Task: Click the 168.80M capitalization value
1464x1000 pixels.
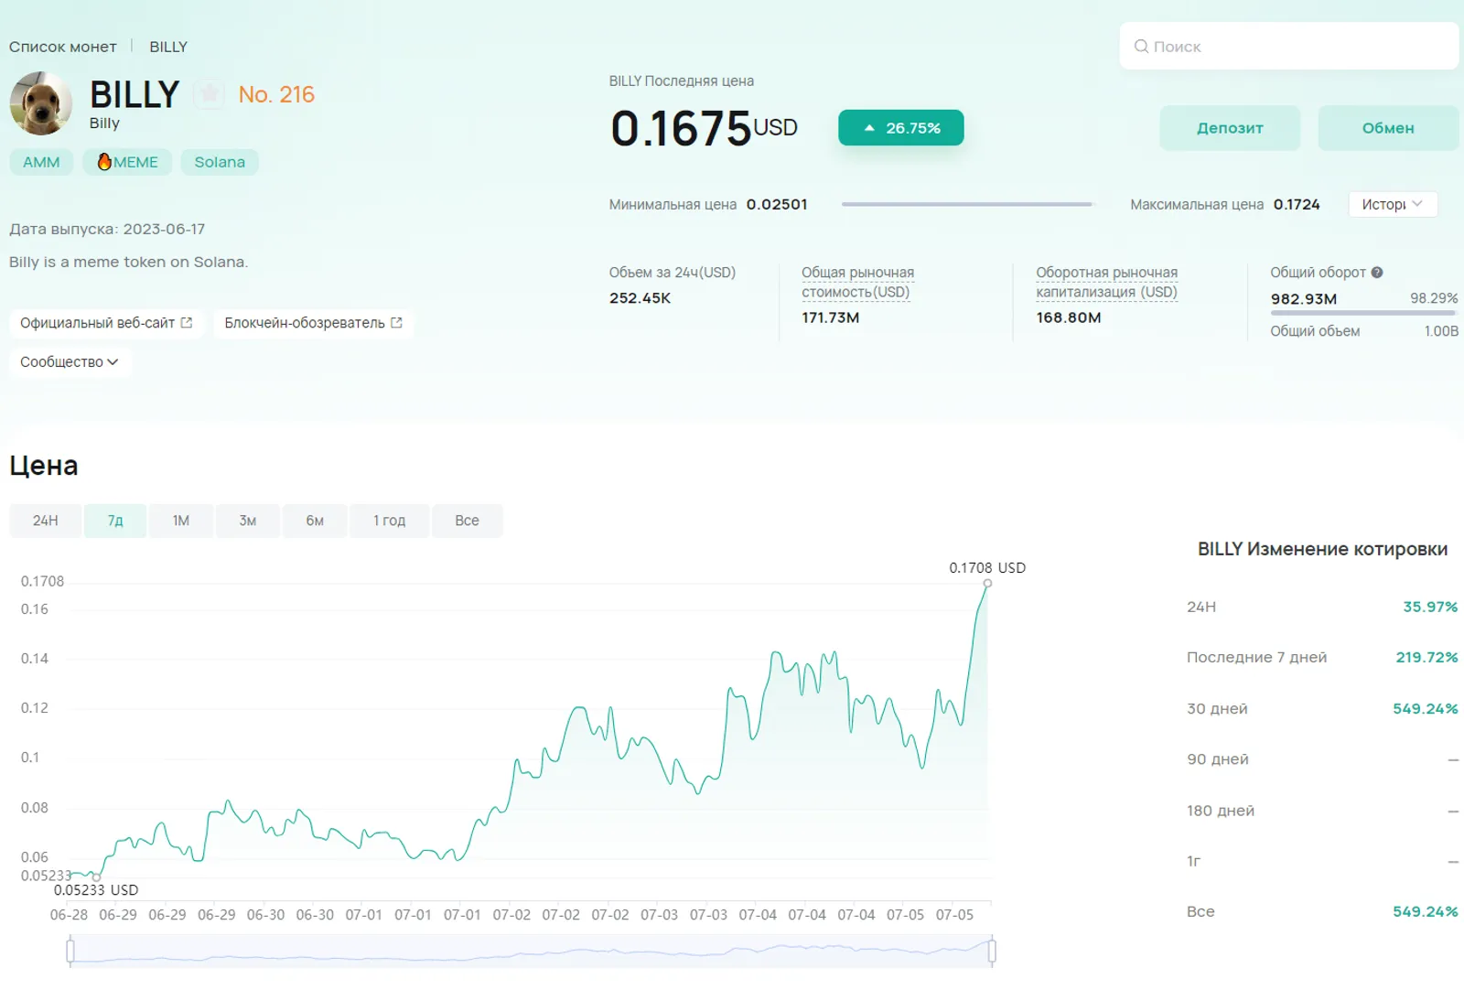Action: (x=1068, y=317)
